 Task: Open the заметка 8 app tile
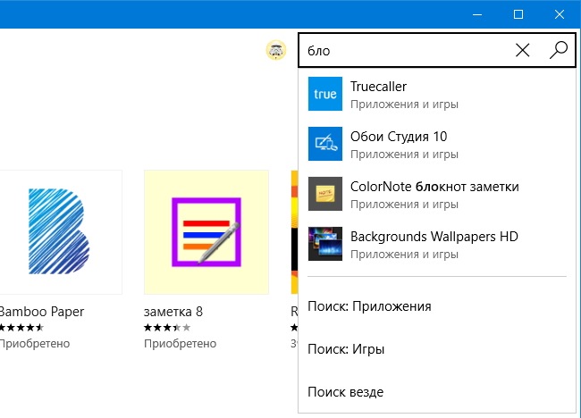[x=206, y=232]
